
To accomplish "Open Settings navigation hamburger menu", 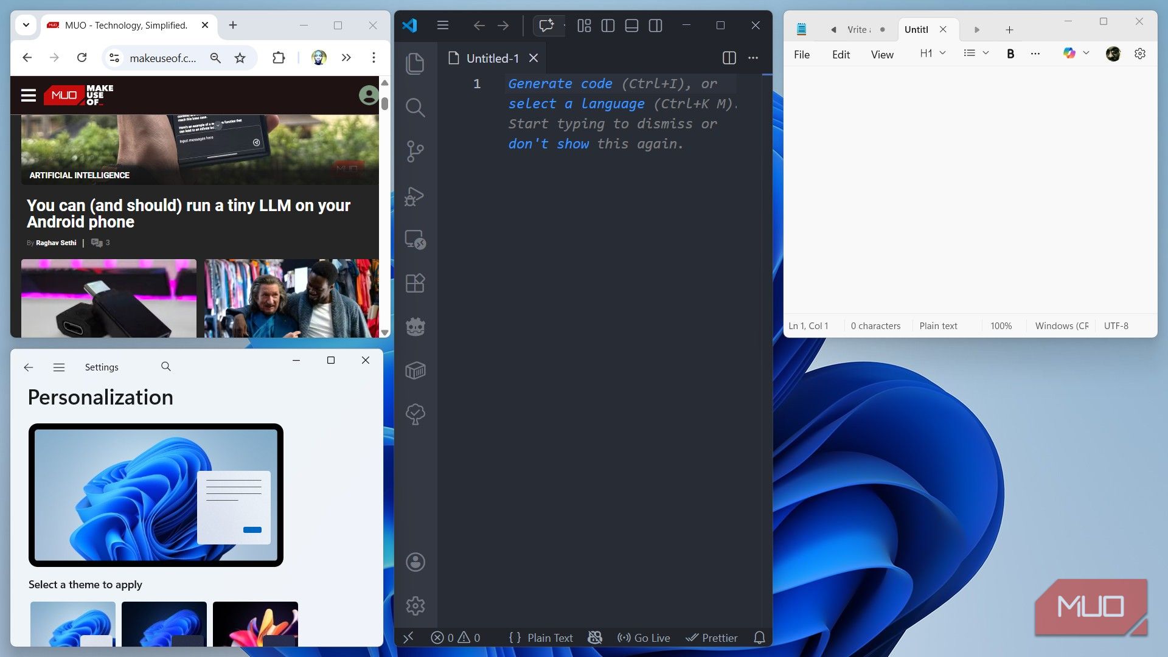I will point(59,367).
